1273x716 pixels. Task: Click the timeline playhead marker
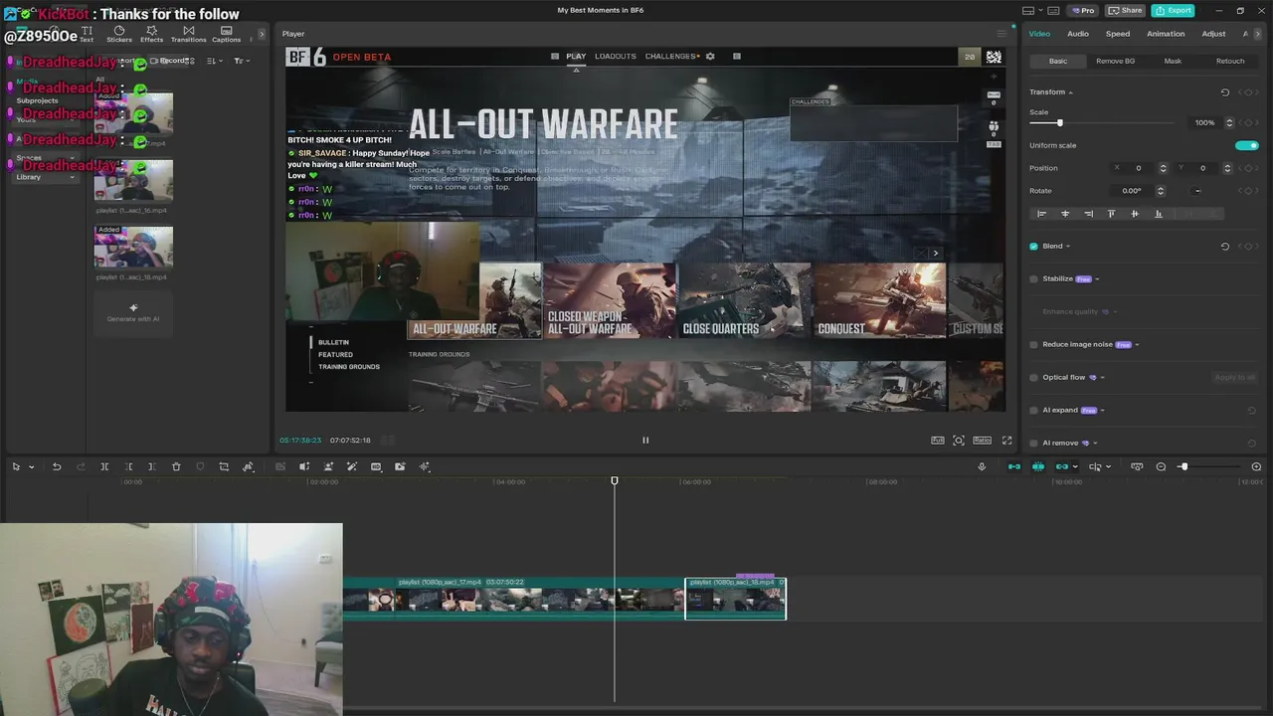click(x=615, y=481)
